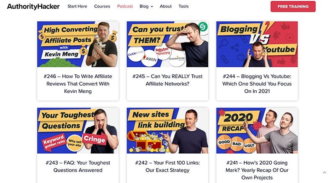Open the 2020 Recap thumbnail

point(257,130)
